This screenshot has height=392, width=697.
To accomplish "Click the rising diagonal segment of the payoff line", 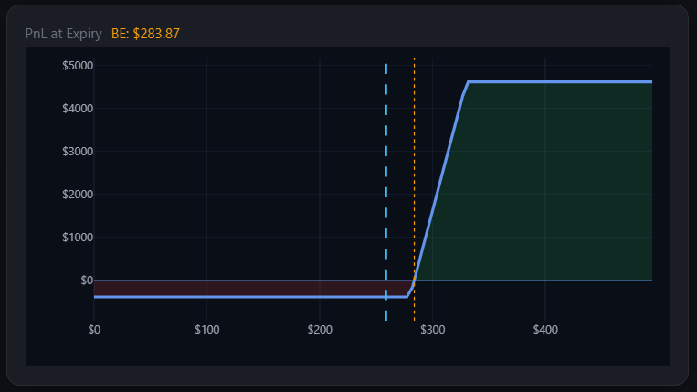I will coord(440,183).
